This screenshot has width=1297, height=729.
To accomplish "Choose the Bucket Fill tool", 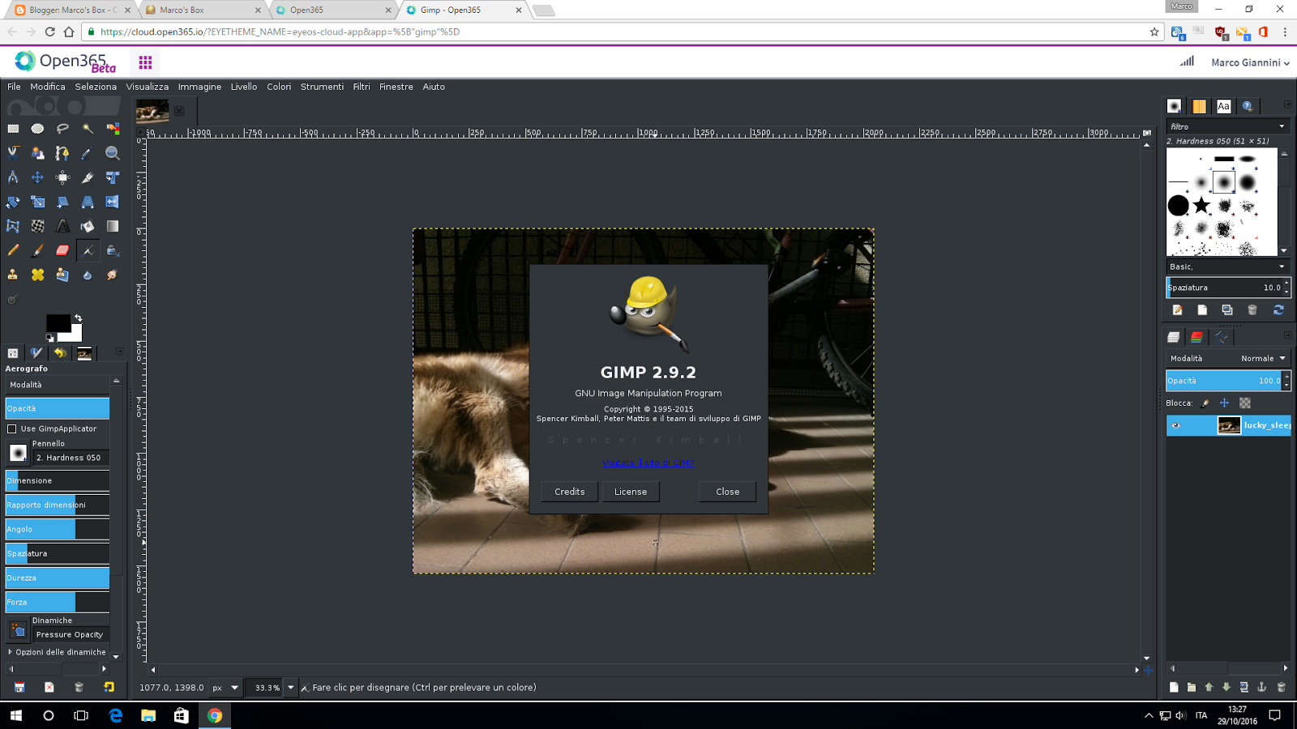I will 88,226.
